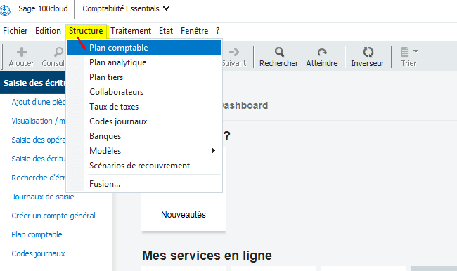Screen dimensions: 457x271
Task: Open Plan comptable sidebar link
Action: [37, 234]
